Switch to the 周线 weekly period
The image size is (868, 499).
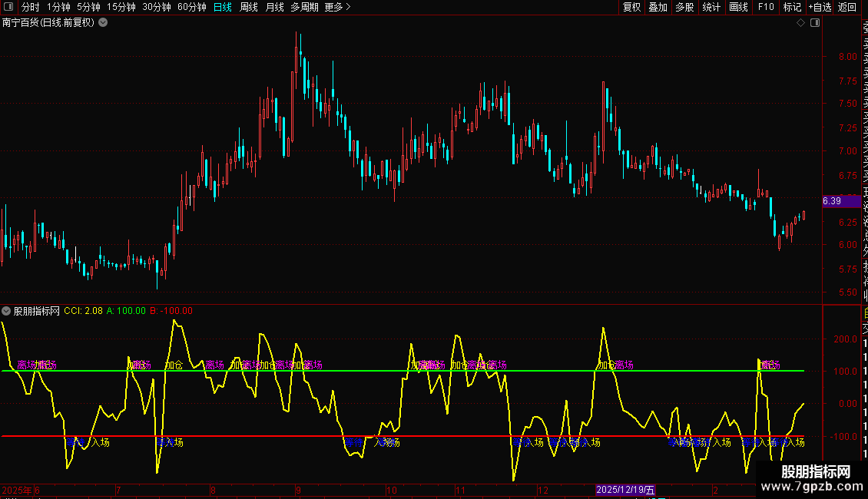pos(249,7)
